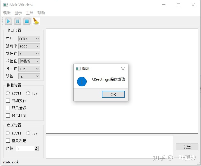Open the 显示 menu
Viewport: 201px width, 166px height.
click(18, 13)
